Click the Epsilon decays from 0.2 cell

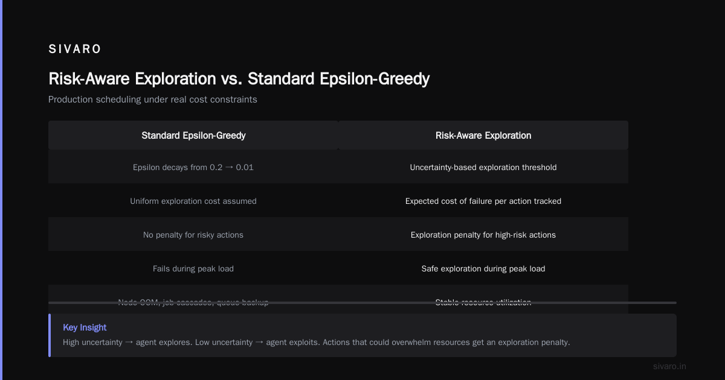click(193, 167)
